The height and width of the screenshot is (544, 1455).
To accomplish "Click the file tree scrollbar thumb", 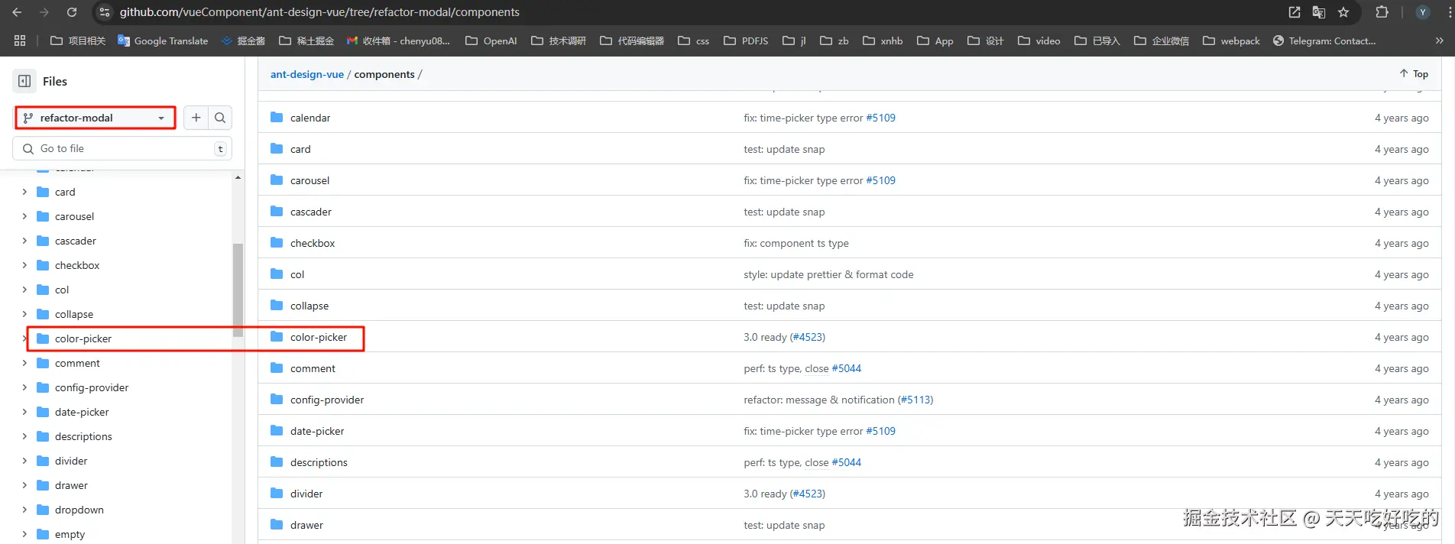I will click(x=238, y=290).
